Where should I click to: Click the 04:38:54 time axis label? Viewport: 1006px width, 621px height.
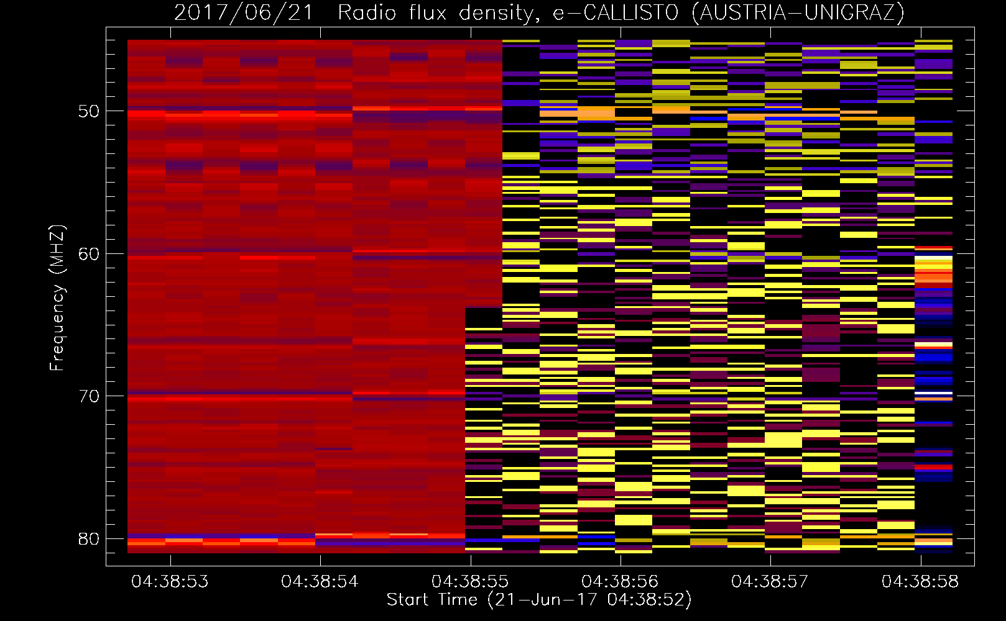[x=320, y=582]
